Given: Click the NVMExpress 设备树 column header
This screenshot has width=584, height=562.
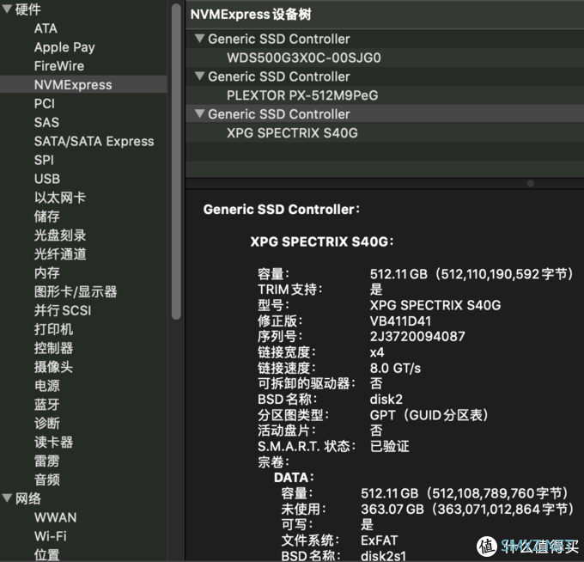Looking at the screenshot, I should [x=385, y=15].
